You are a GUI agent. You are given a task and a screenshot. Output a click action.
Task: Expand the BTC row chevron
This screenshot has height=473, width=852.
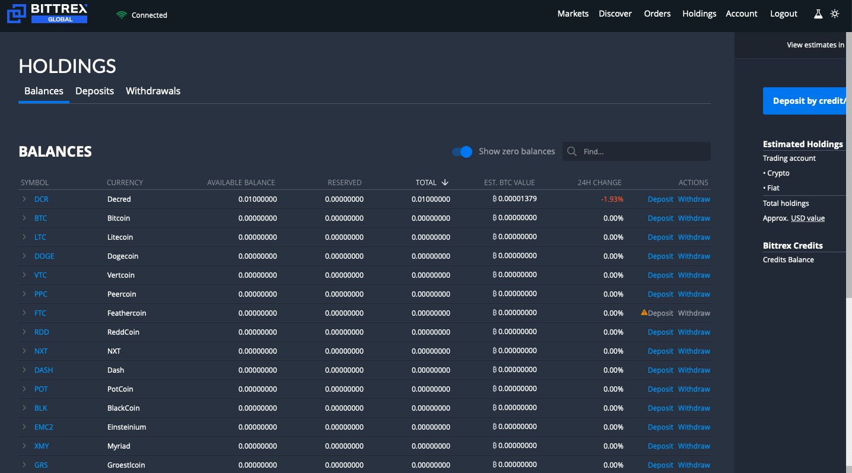(x=24, y=218)
